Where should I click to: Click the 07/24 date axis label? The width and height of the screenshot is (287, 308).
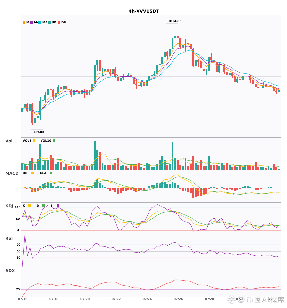click(147, 299)
